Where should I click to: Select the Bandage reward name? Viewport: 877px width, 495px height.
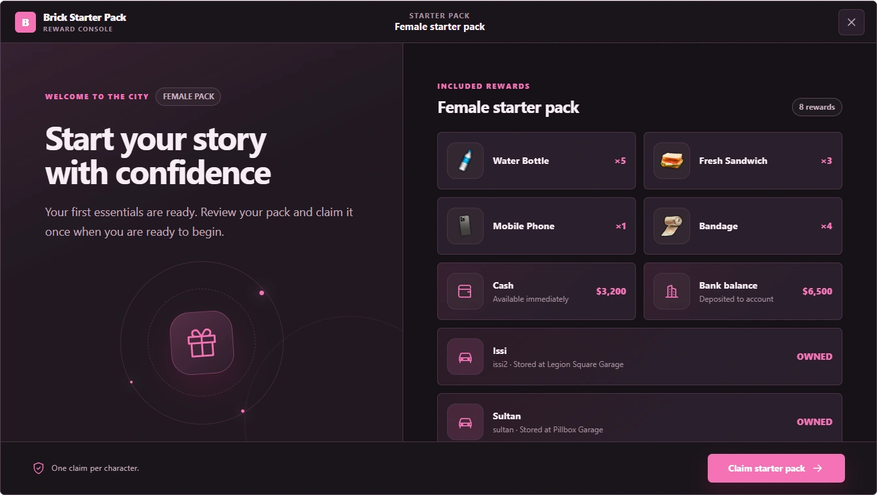pos(718,226)
